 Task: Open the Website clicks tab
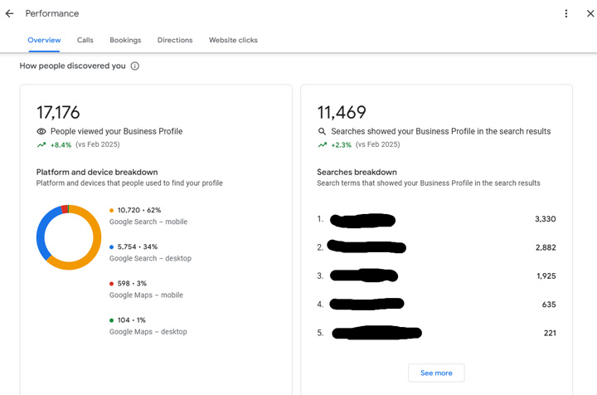point(233,40)
